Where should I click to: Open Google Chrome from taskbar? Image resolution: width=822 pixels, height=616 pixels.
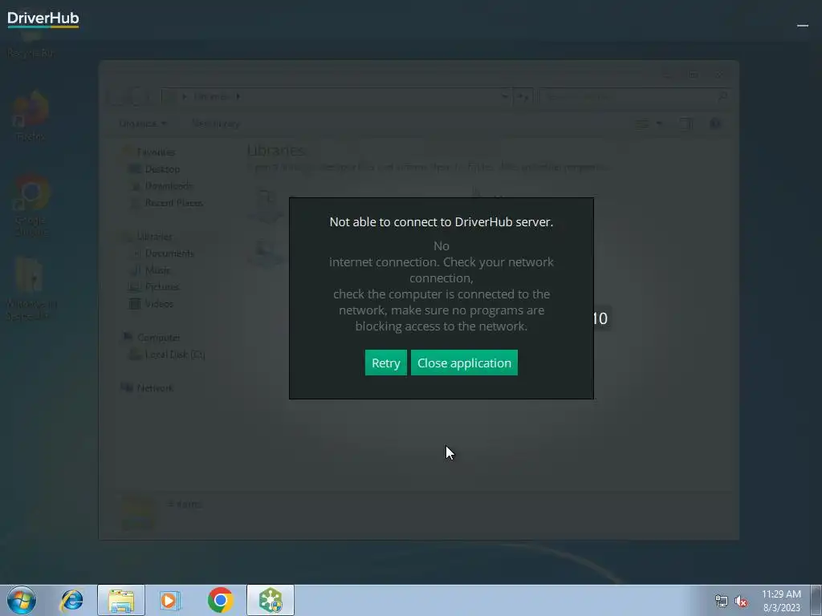click(x=220, y=600)
